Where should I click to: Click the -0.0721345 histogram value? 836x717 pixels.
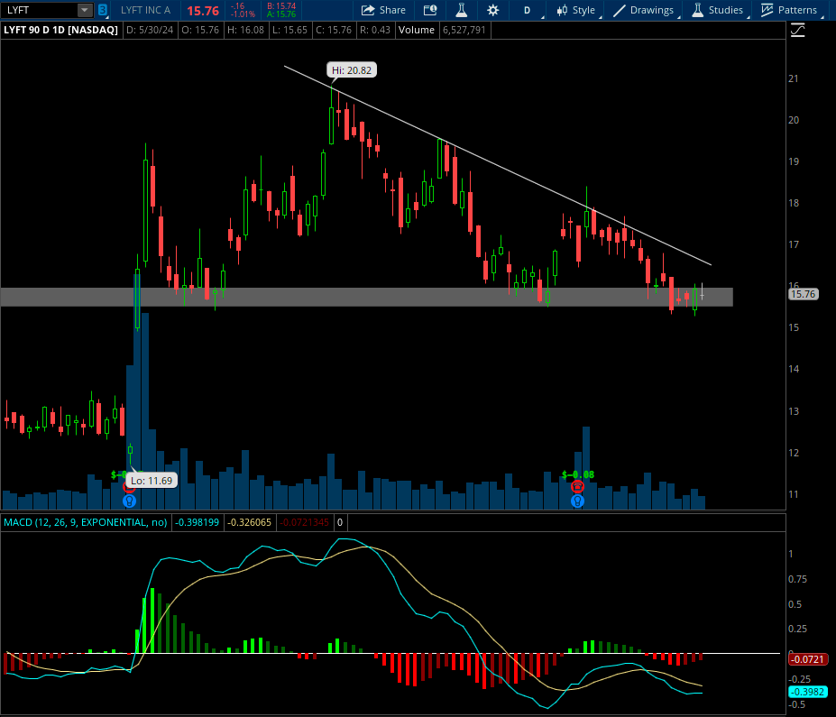[305, 522]
